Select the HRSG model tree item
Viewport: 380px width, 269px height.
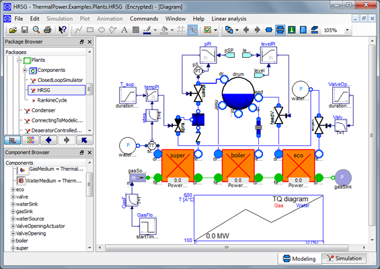point(56,90)
